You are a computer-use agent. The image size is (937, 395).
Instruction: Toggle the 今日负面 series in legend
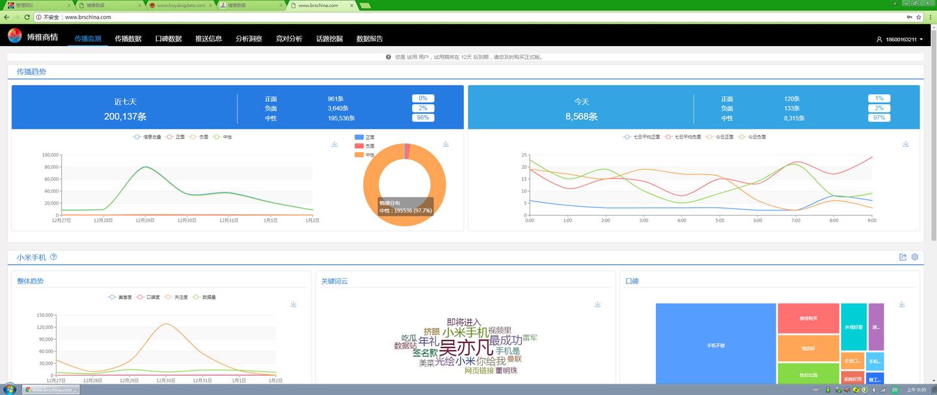click(752, 137)
